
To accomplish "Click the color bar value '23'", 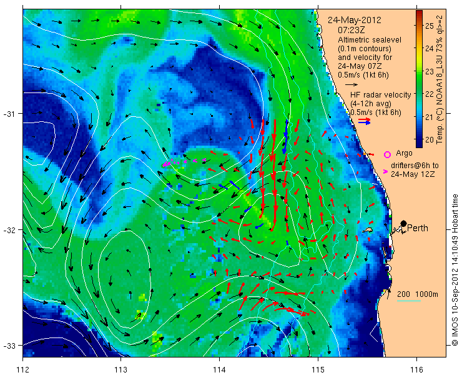I will 430,71.
